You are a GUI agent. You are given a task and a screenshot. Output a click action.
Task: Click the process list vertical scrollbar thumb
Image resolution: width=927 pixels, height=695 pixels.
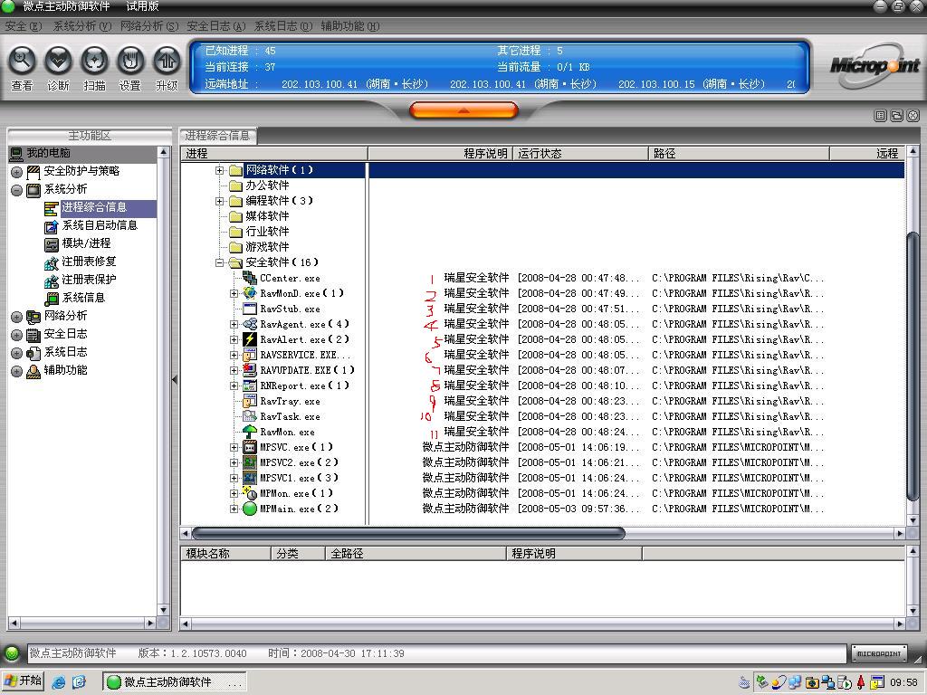(913, 367)
